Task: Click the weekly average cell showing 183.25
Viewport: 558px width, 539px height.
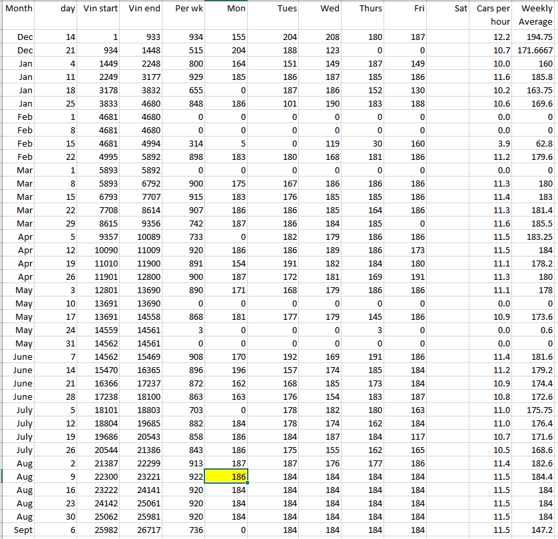Action: 536,237
